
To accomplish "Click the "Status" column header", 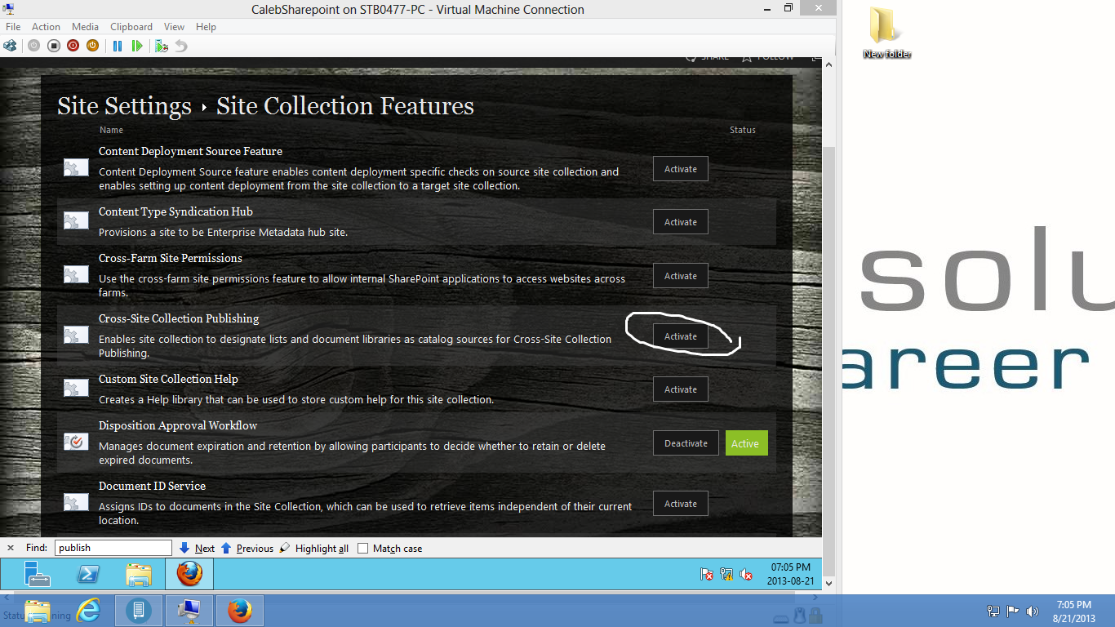I will coord(743,130).
